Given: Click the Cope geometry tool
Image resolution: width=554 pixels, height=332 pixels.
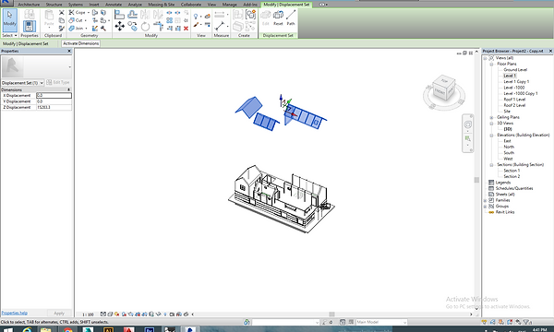Looking at the screenshot, I should click(78, 12).
